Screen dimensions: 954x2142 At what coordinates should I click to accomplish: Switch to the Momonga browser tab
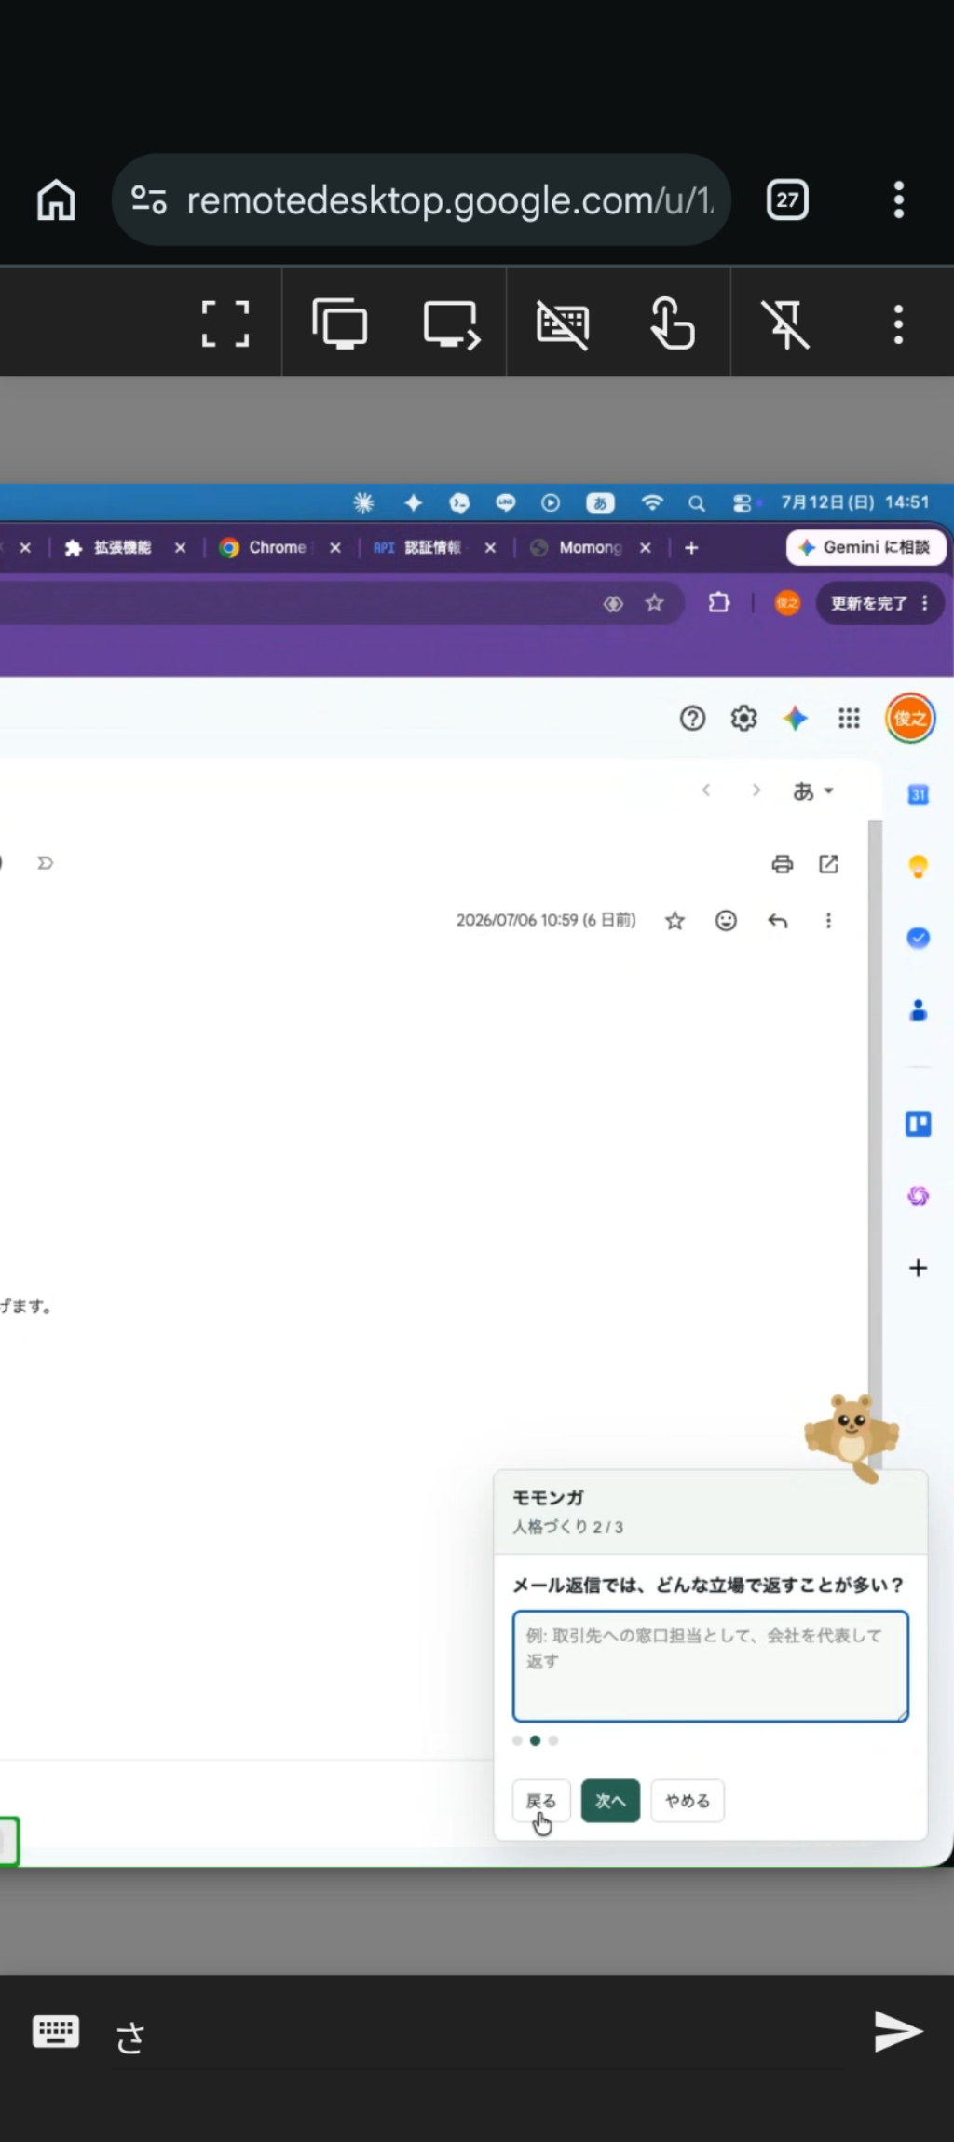tap(589, 548)
